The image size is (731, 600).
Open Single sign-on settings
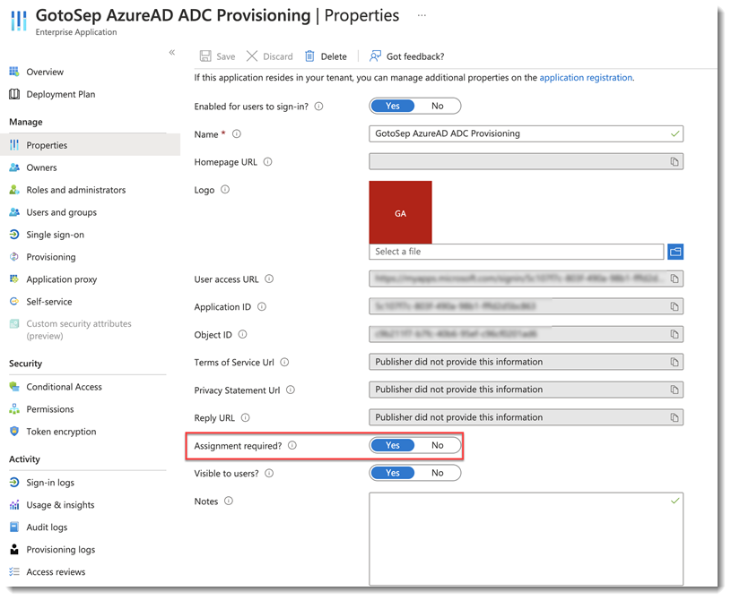[x=55, y=235]
